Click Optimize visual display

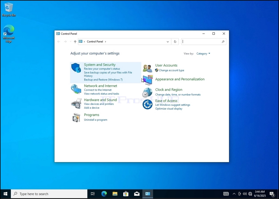(169, 109)
